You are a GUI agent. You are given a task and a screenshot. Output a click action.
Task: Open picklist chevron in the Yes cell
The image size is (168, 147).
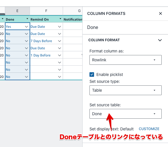coord(26,27)
